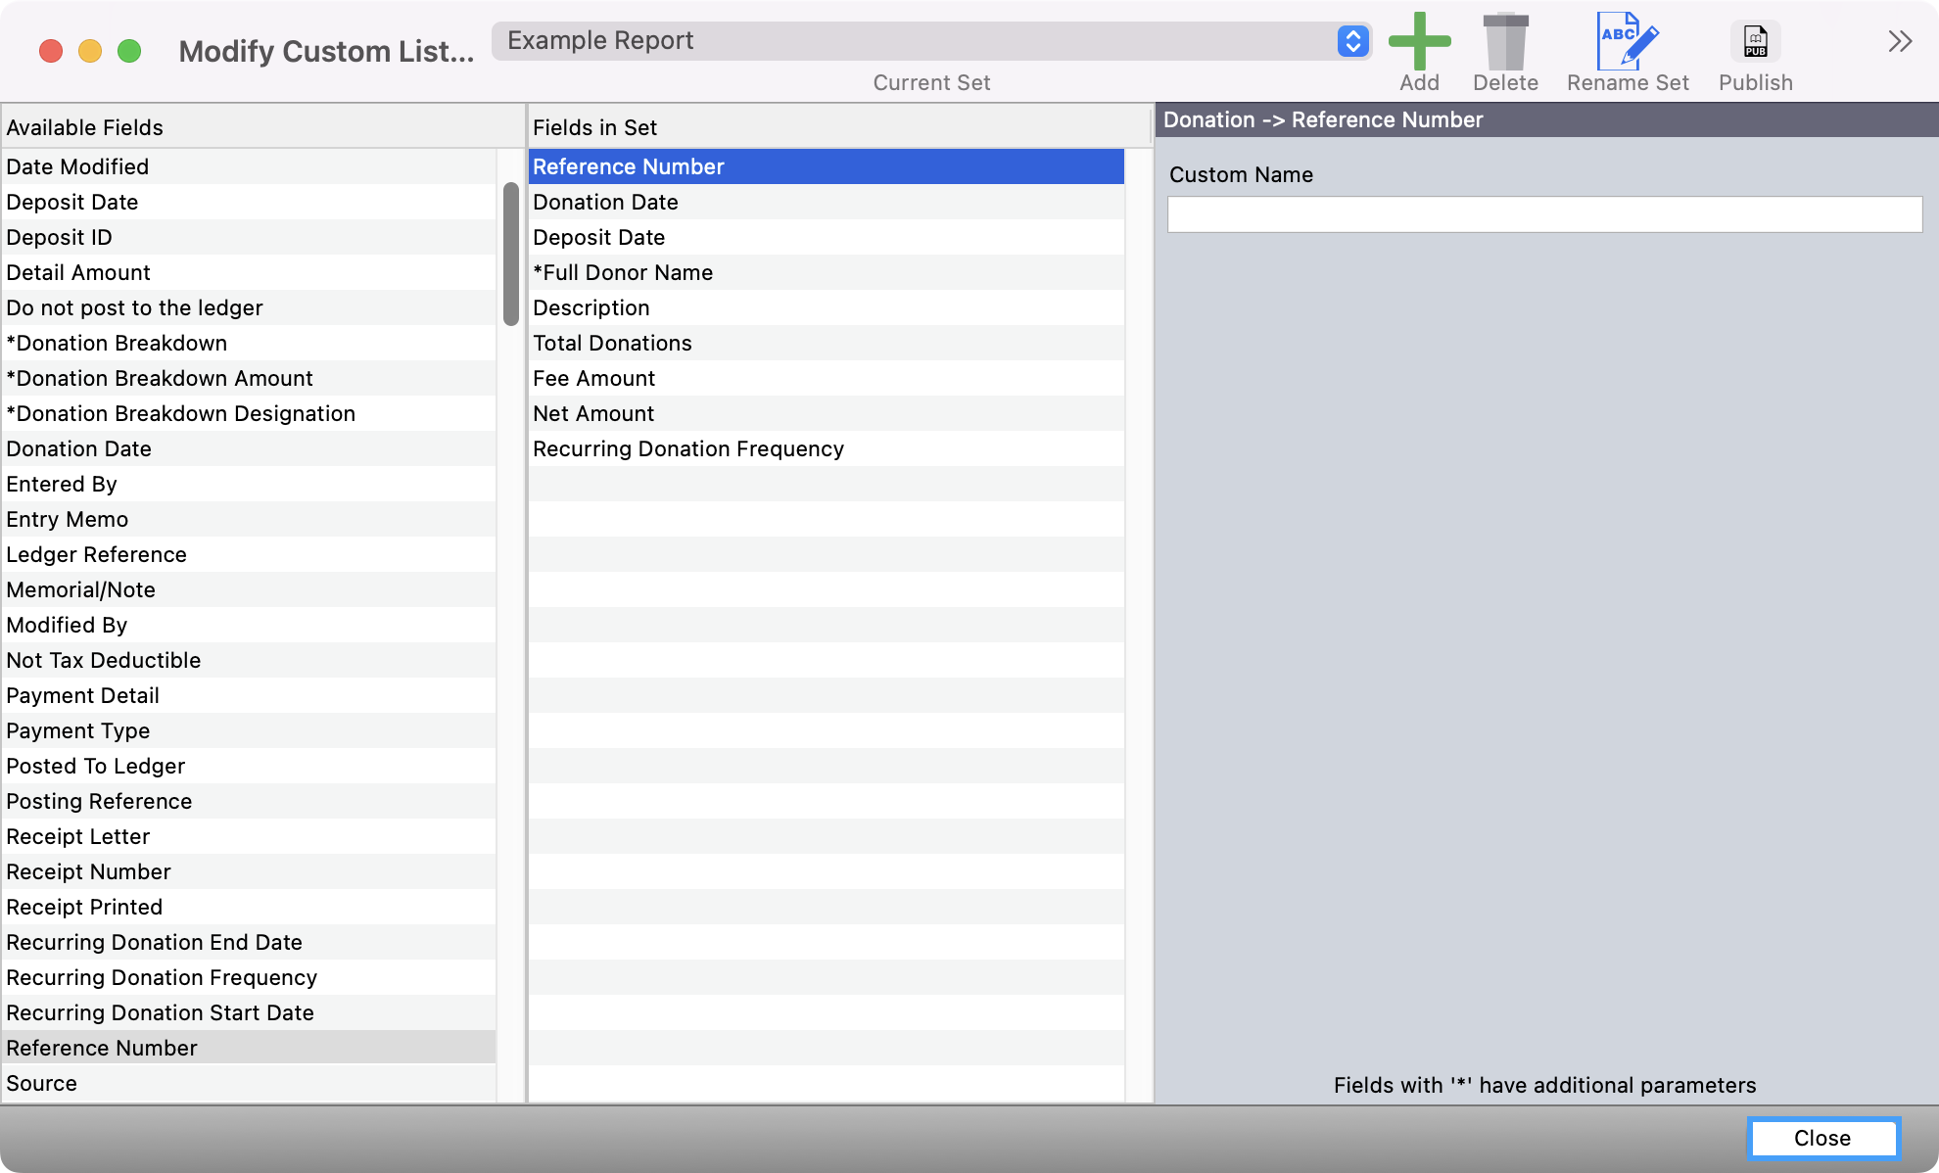The width and height of the screenshot is (1939, 1173).
Task: Select Recurring Donation Frequency in Fields in Set
Action: point(688,448)
